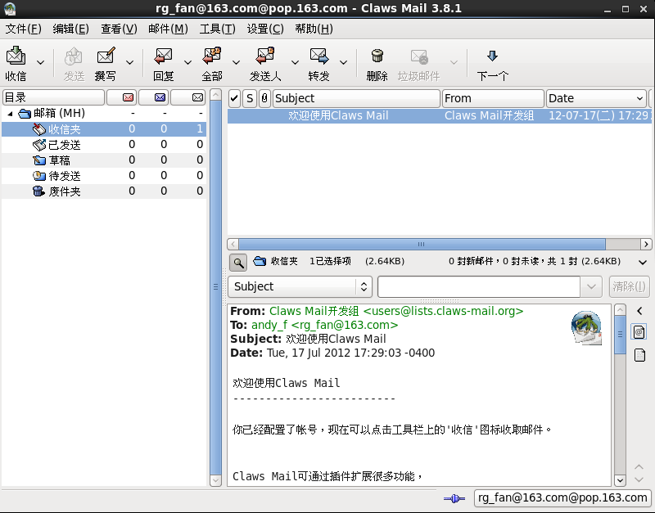Click the rg_fan@163.com account selector button

562,498
